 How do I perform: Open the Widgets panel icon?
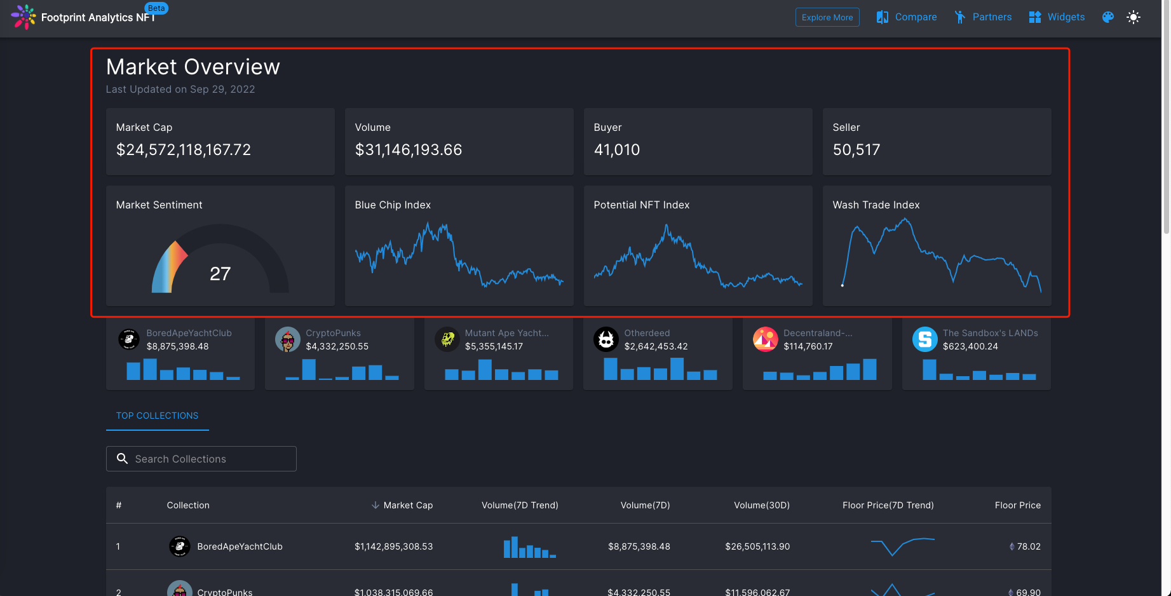coord(1034,17)
